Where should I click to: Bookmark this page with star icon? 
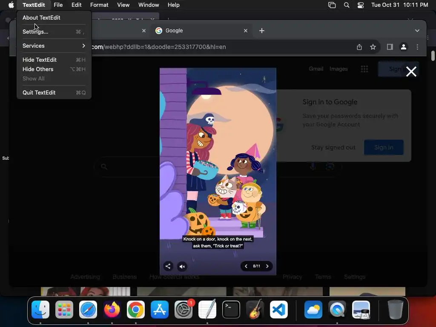(x=373, y=47)
